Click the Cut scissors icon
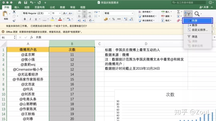This screenshot has width=216, height=121. click(x=14, y=12)
